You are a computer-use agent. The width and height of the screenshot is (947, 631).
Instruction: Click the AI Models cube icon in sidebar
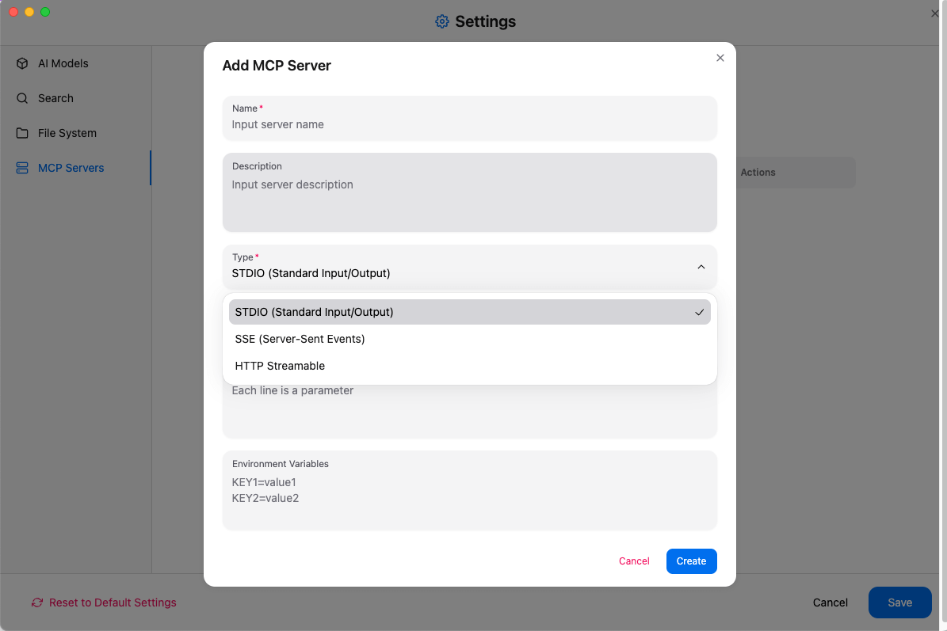tap(21, 63)
